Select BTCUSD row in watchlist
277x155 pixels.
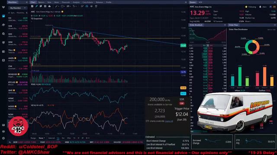18,83
